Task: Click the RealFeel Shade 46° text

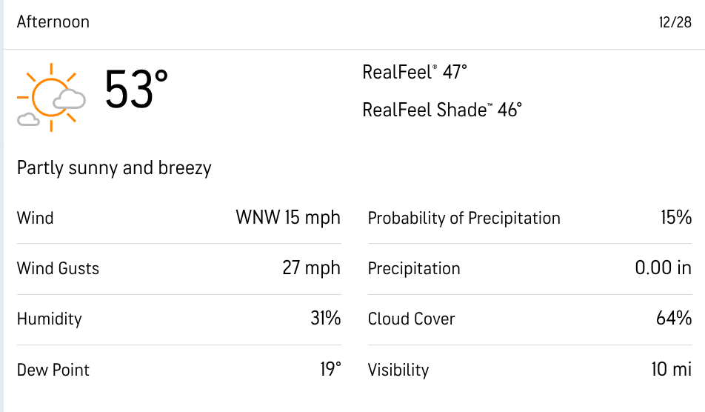Action: (x=442, y=110)
